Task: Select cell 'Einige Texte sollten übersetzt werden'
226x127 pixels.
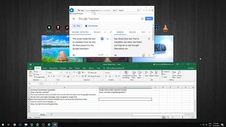Action: click(125, 90)
